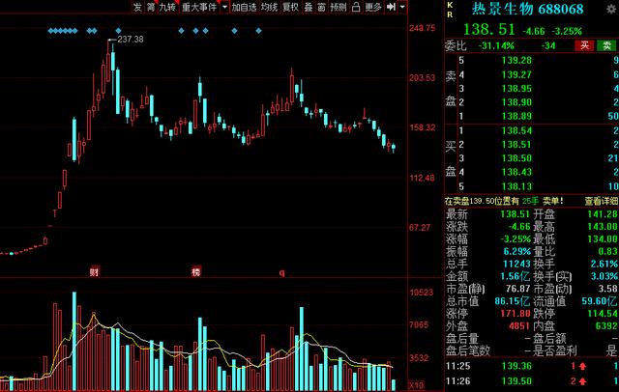Select sell level 3 price 138.95
This screenshot has width=619, height=392.
[516, 88]
